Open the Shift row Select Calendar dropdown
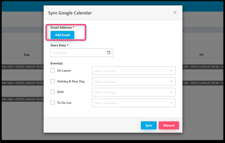The width and height of the screenshot is (225, 143). (134, 92)
